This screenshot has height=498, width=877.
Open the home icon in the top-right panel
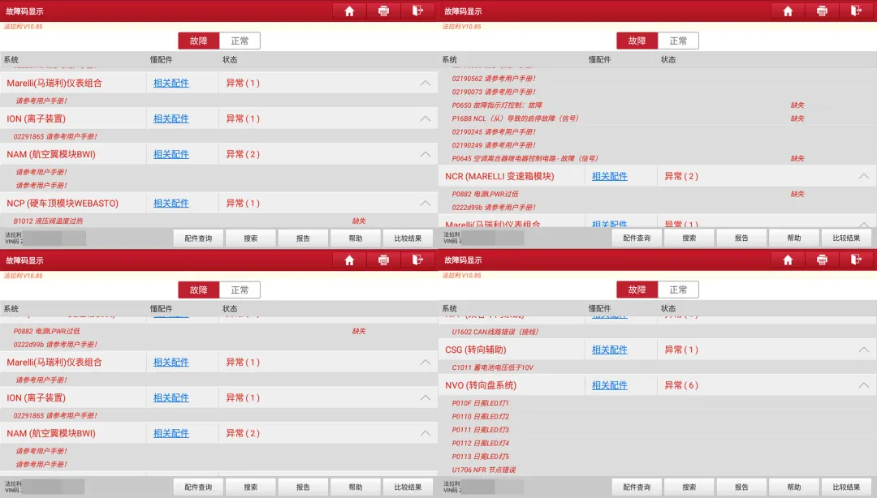[788, 11]
